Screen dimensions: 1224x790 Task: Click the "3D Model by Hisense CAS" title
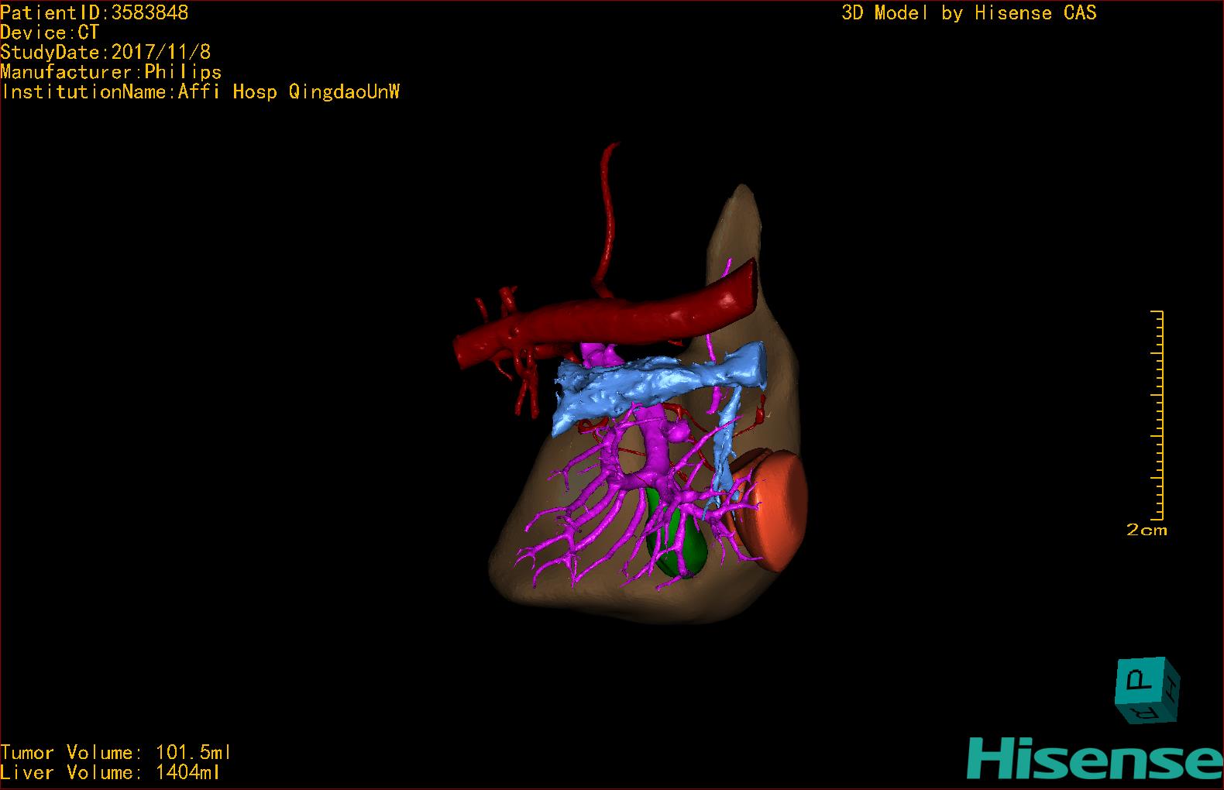(x=969, y=13)
